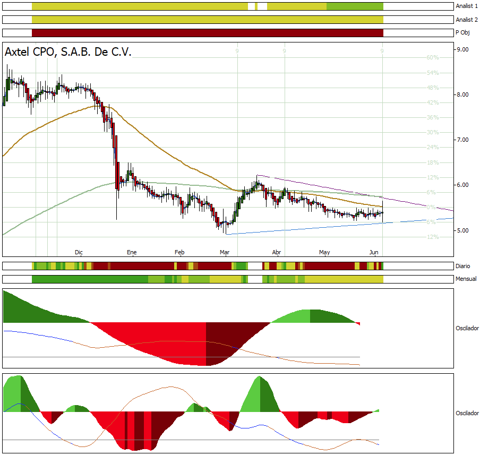Screen dimensions: 480x455
Task: Click the green segment of Analist 1 bar
Action: 355,6
